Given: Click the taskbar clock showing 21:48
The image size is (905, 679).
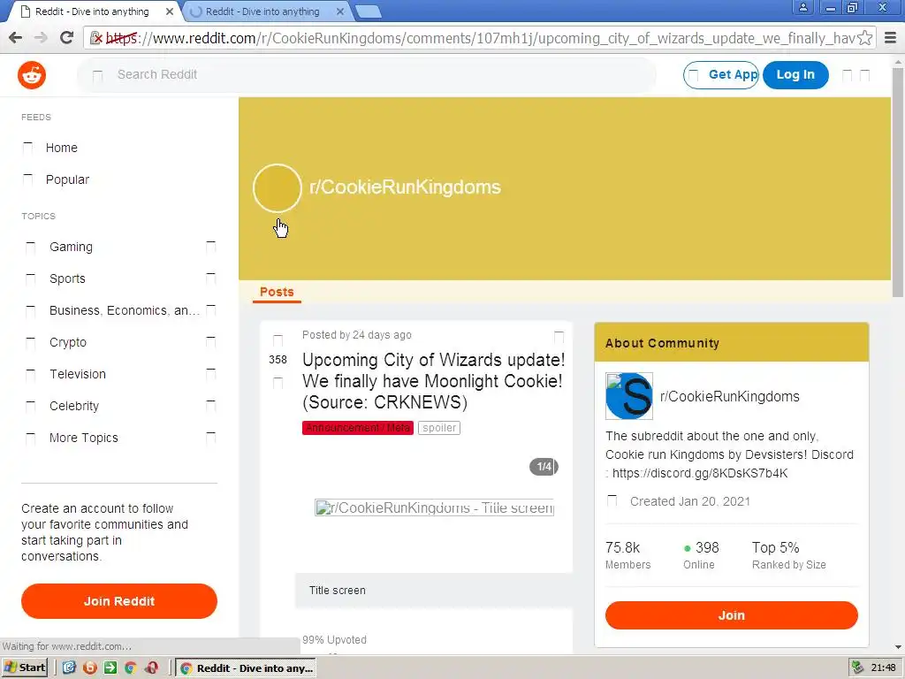Looking at the screenshot, I should click(883, 668).
